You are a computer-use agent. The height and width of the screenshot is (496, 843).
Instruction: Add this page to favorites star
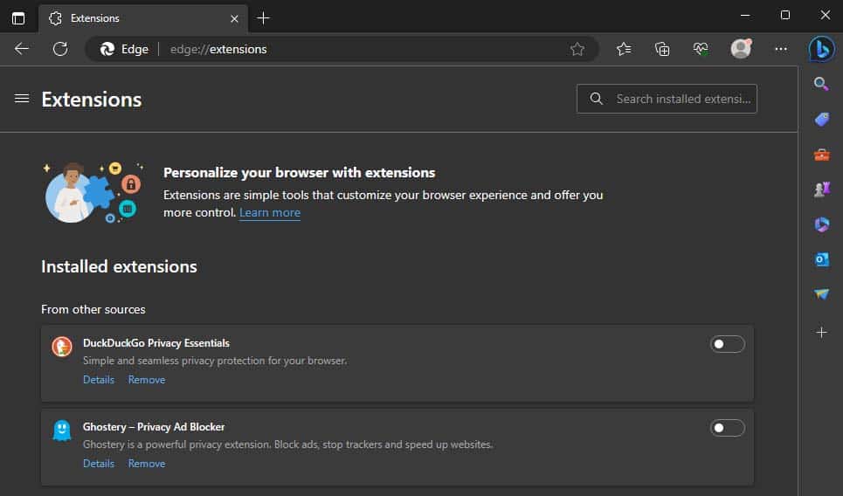pos(577,49)
